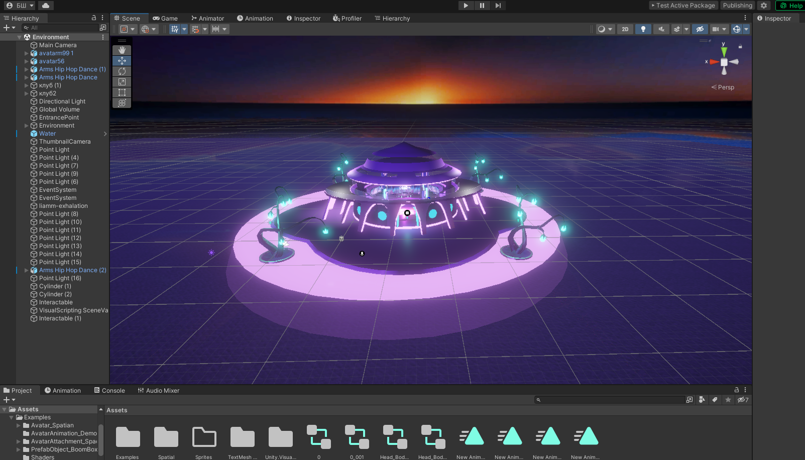Toggle scene lighting bulb
This screenshot has width=805, height=460.
(643, 29)
